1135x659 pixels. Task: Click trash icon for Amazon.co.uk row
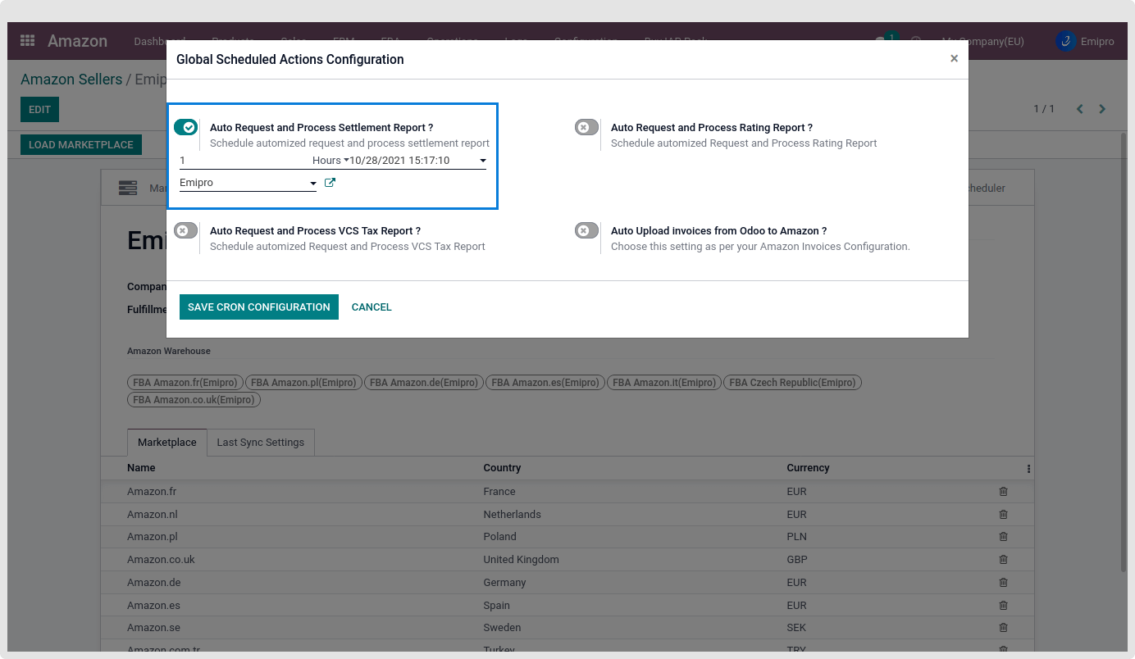click(x=1003, y=560)
